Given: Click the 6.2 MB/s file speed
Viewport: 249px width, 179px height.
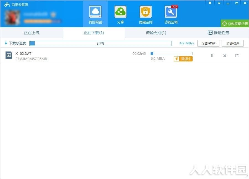Looking at the screenshot, I should coord(158,59).
